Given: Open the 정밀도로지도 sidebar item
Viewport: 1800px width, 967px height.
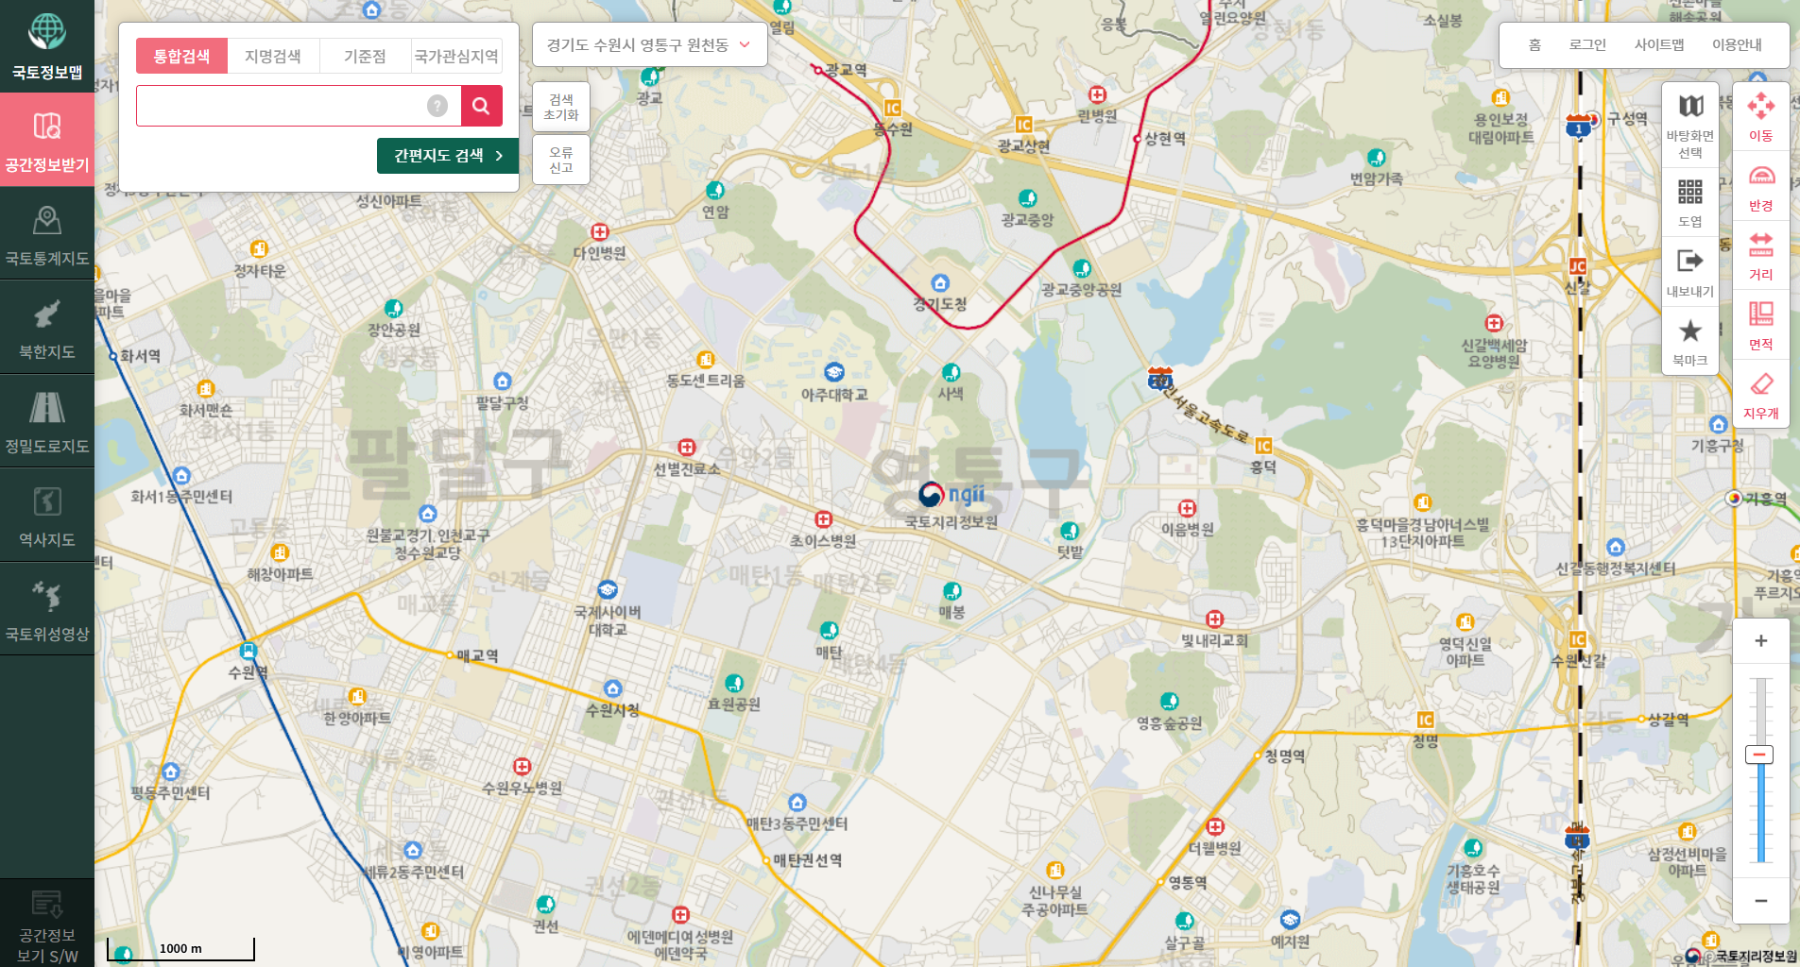Looking at the screenshot, I should coord(47,421).
